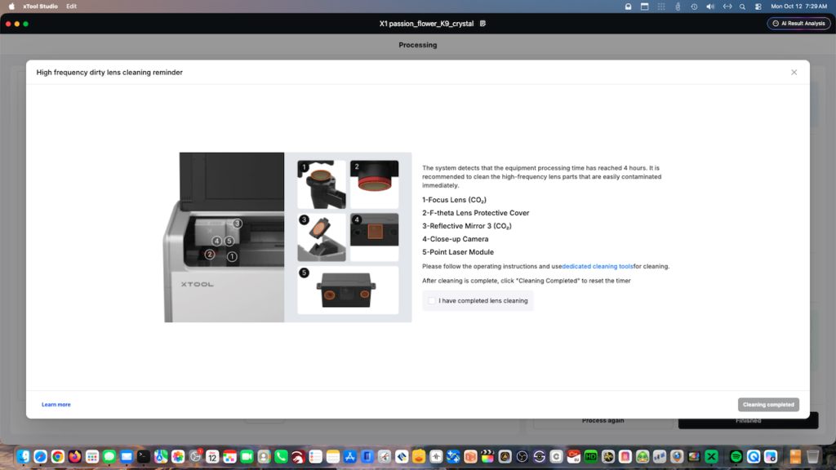Open the App Store from the Dock
836x470 pixels.
click(x=349, y=457)
